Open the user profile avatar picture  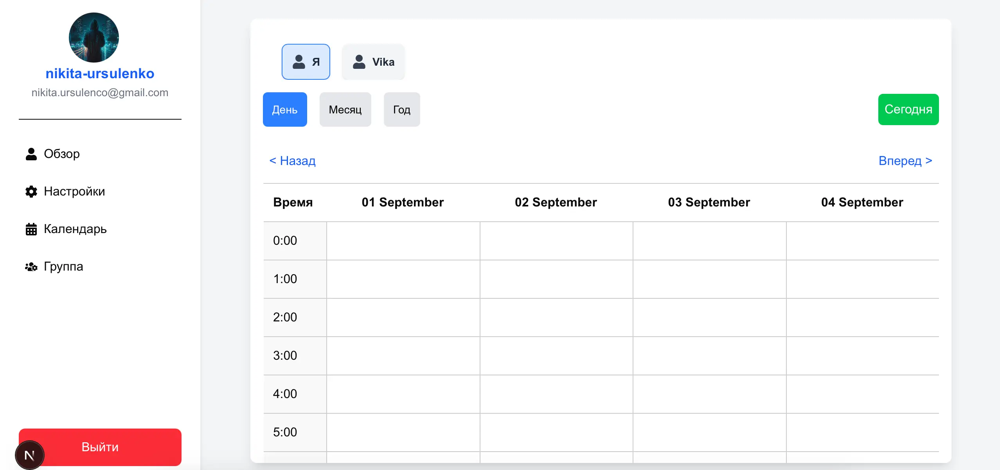[94, 37]
